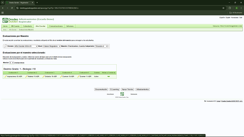Click the Apoyo Técnico button

(127, 89)
